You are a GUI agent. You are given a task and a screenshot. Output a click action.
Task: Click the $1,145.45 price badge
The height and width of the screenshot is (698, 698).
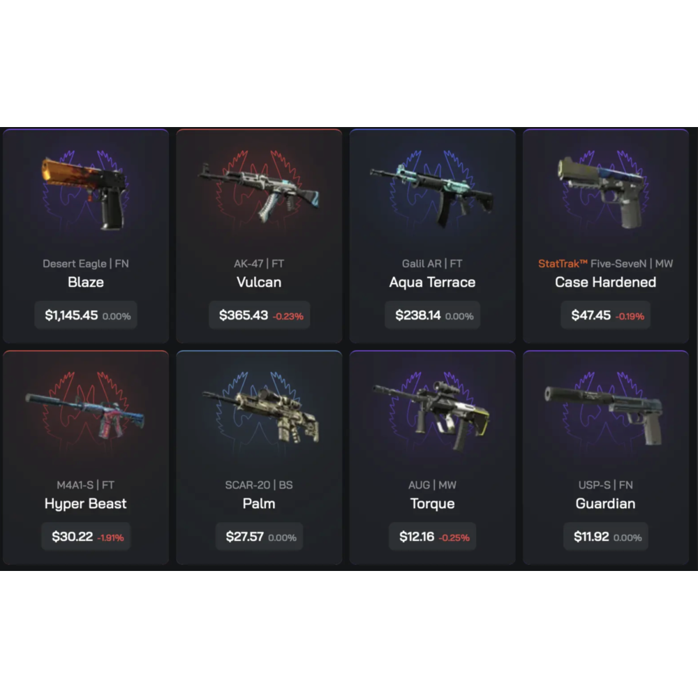click(86, 315)
